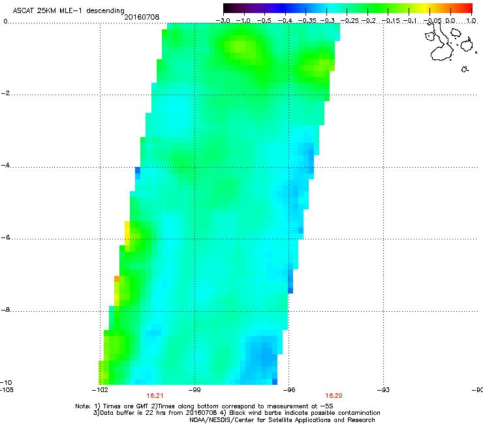The height and width of the screenshot is (424, 483).
Task: Click the "-0.2" color bar label
Action: pos(369,21)
